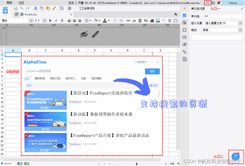Click AlphaFine智能搜索 input field
This screenshot has height=166, width=245.
click(85, 71)
